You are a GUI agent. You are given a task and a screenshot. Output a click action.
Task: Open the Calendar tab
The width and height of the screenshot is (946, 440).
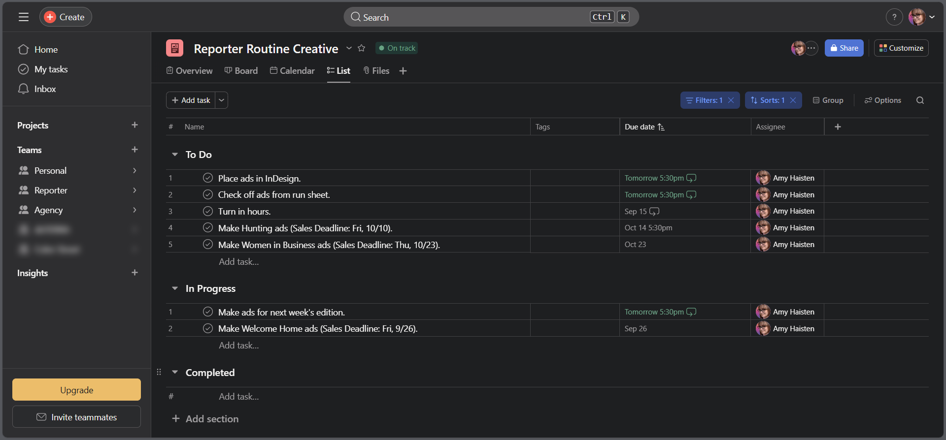[292, 71]
